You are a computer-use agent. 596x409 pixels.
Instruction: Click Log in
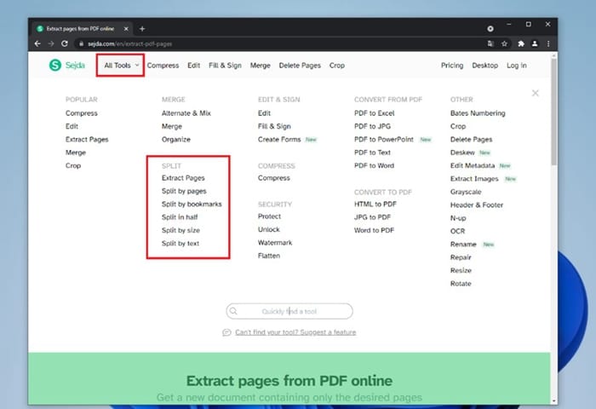point(517,66)
